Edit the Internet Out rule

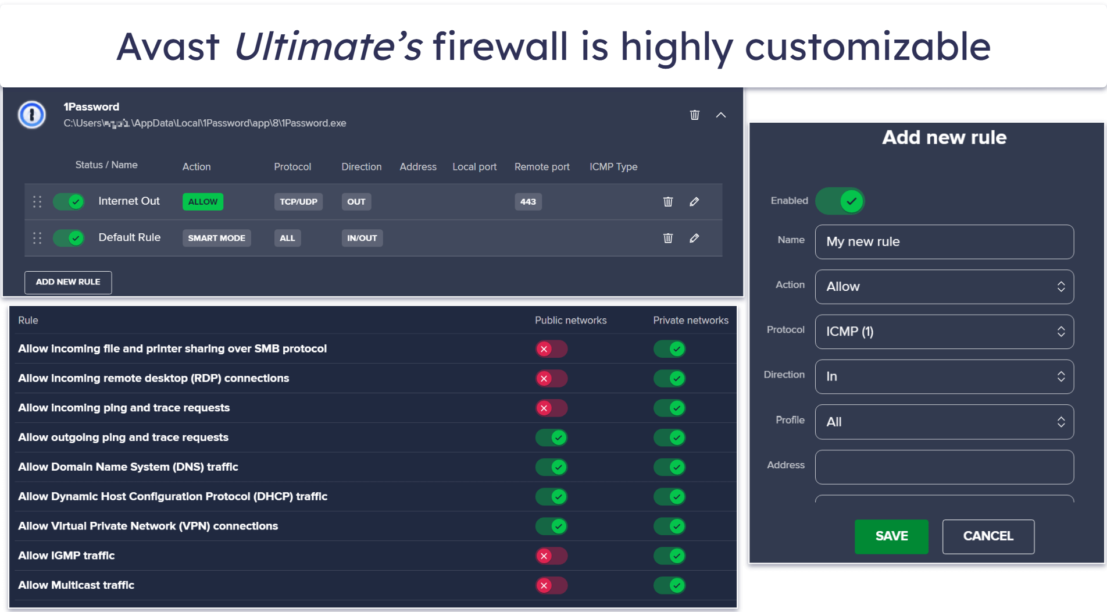pos(694,202)
